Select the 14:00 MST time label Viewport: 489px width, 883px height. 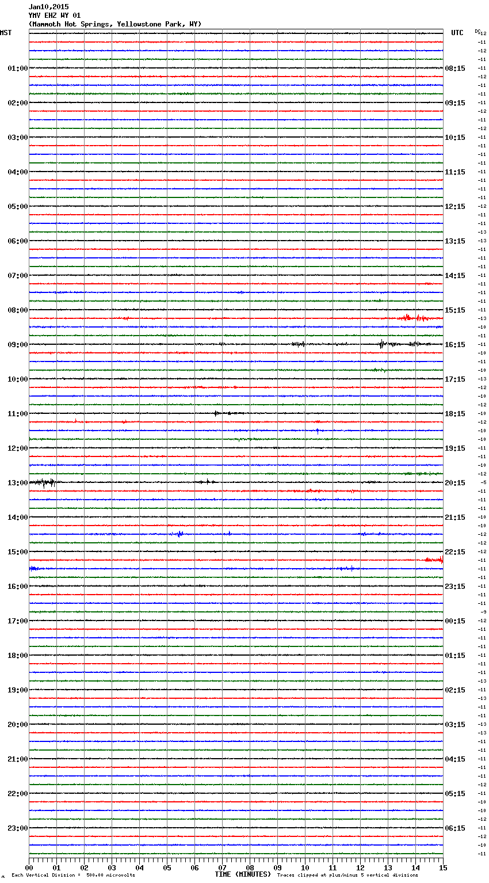coord(18,517)
